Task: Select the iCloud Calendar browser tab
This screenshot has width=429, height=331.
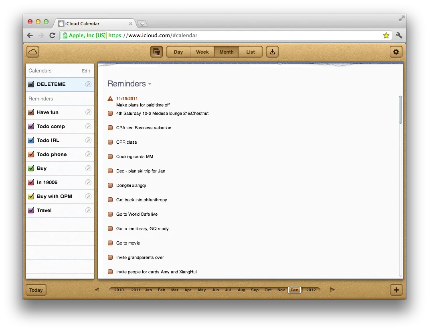Action: coord(94,24)
